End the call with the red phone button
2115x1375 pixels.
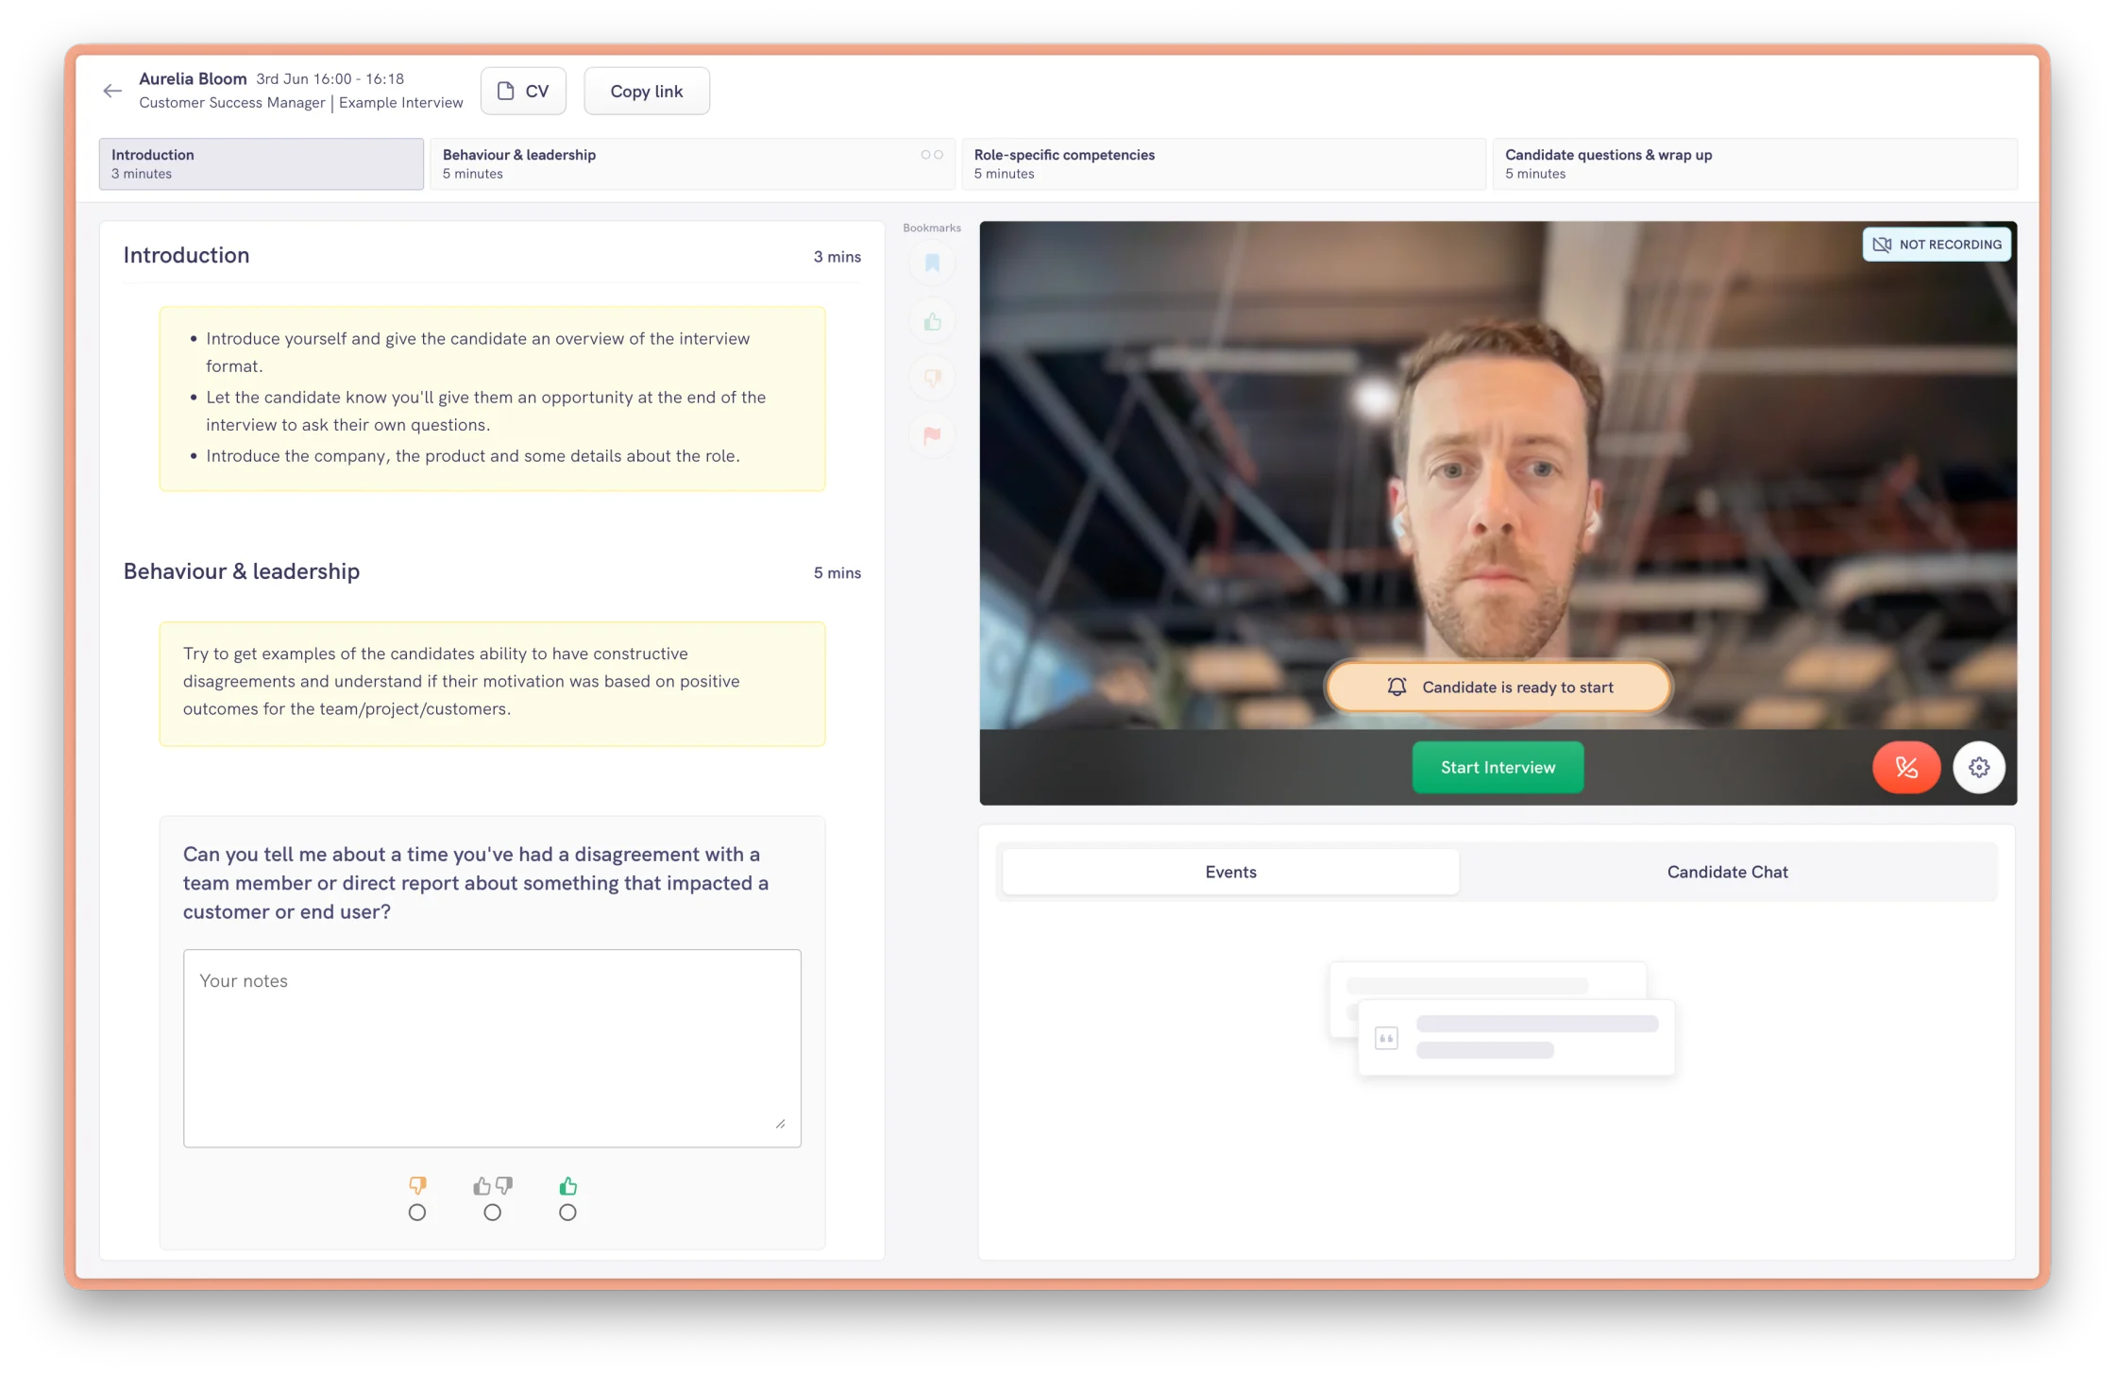[x=1906, y=768]
